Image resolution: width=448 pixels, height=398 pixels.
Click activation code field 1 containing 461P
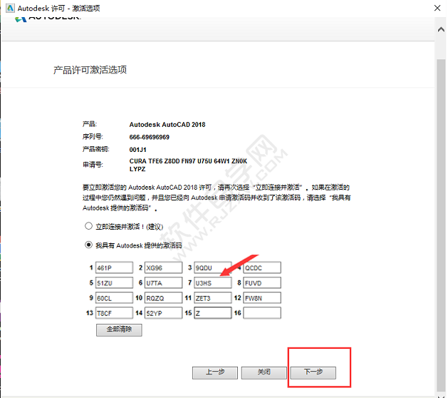[114, 267]
